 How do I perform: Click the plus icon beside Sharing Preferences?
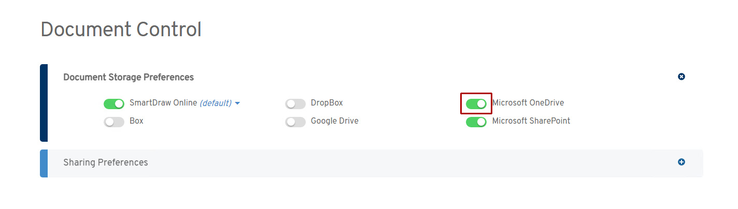(x=682, y=162)
